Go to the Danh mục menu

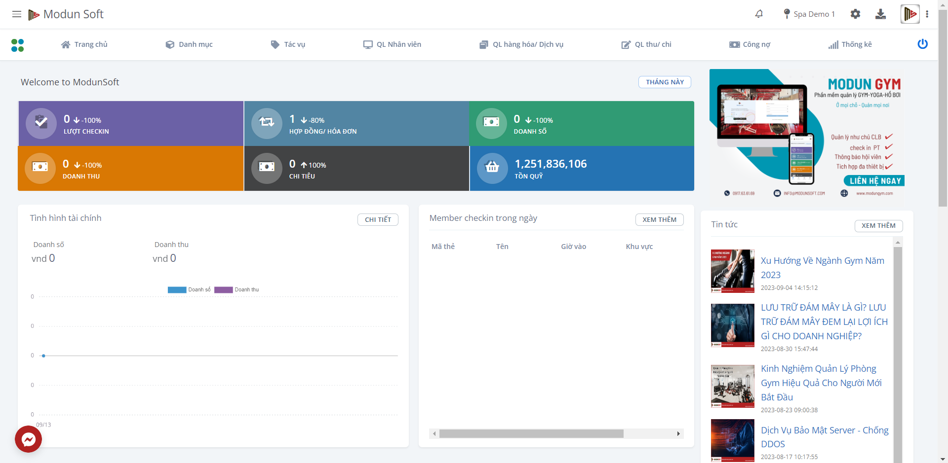point(189,44)
